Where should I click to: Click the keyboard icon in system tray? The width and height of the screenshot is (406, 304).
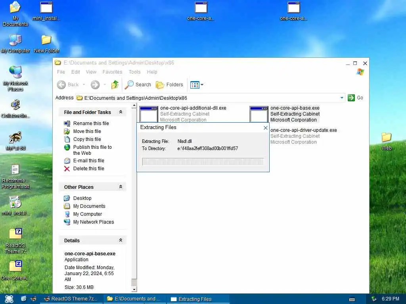[x=352, y=299]
